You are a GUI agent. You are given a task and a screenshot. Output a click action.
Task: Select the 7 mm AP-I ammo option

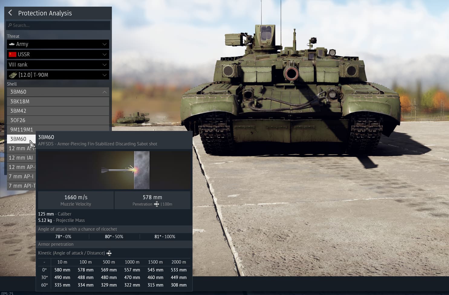[x=21, y=177]
